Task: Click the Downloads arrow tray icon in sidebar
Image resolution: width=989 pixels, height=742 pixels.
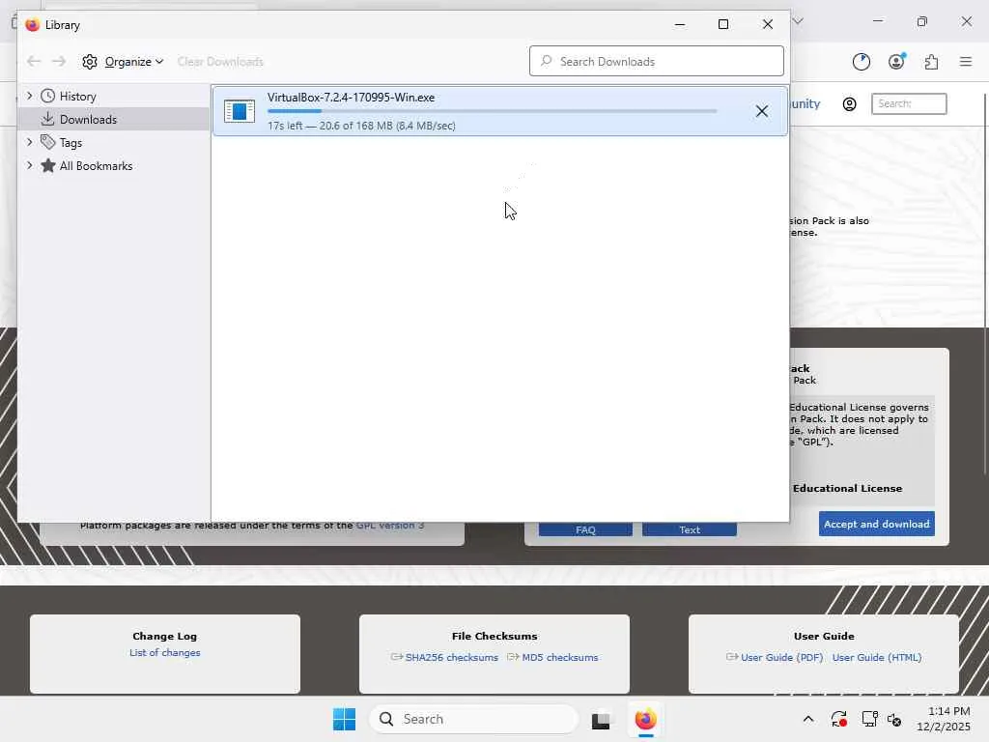Action: click(47, 119)
